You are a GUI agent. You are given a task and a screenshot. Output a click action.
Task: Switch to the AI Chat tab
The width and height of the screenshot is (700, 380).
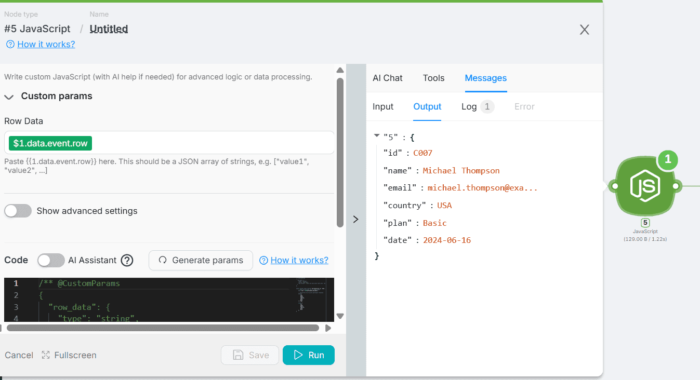(x=387, y=78)
